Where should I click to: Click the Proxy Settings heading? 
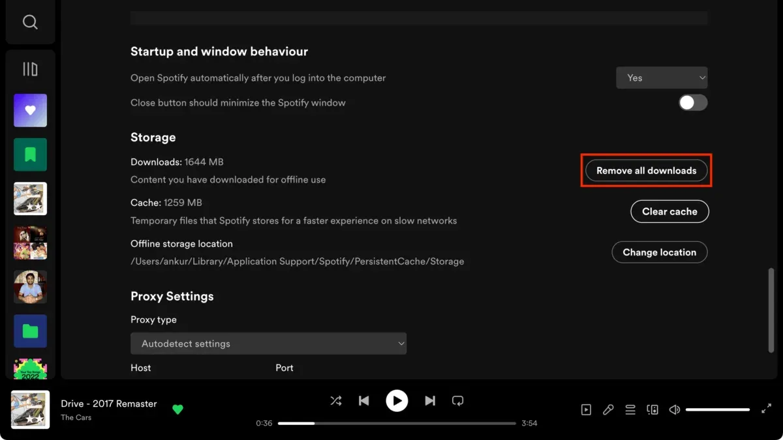point(172,296)
